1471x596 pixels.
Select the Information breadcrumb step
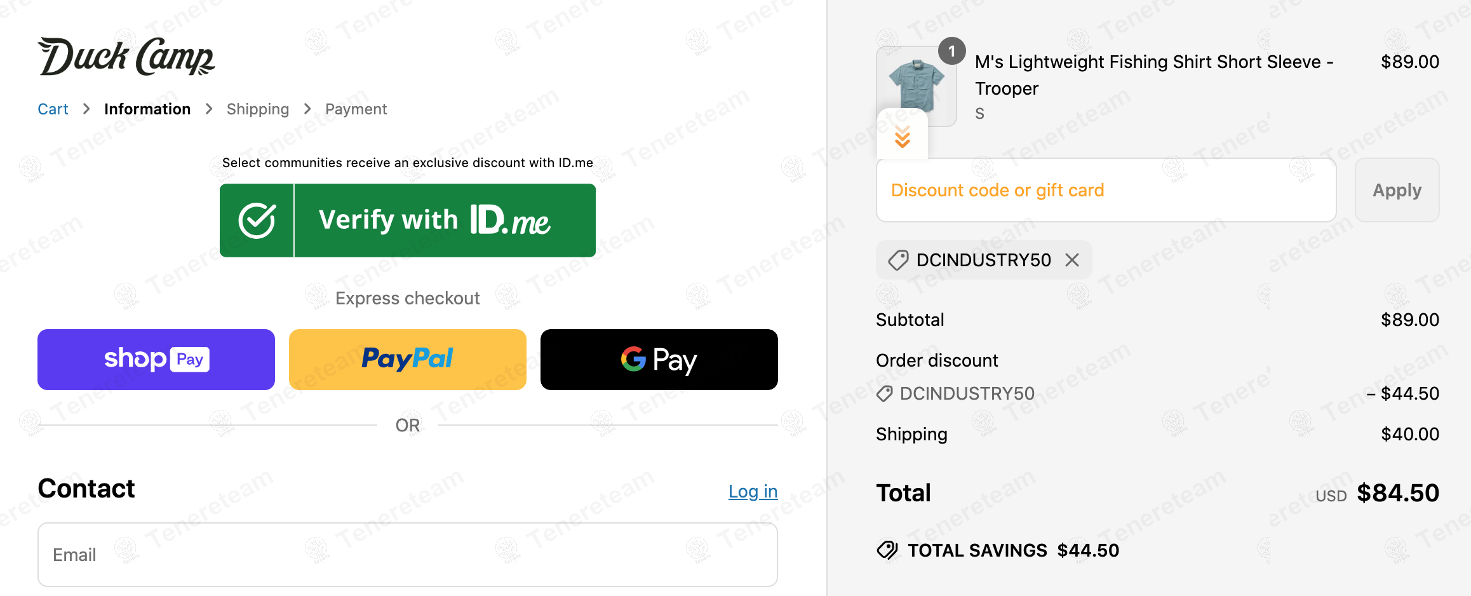pyautogui.click(x=147, y=109)
